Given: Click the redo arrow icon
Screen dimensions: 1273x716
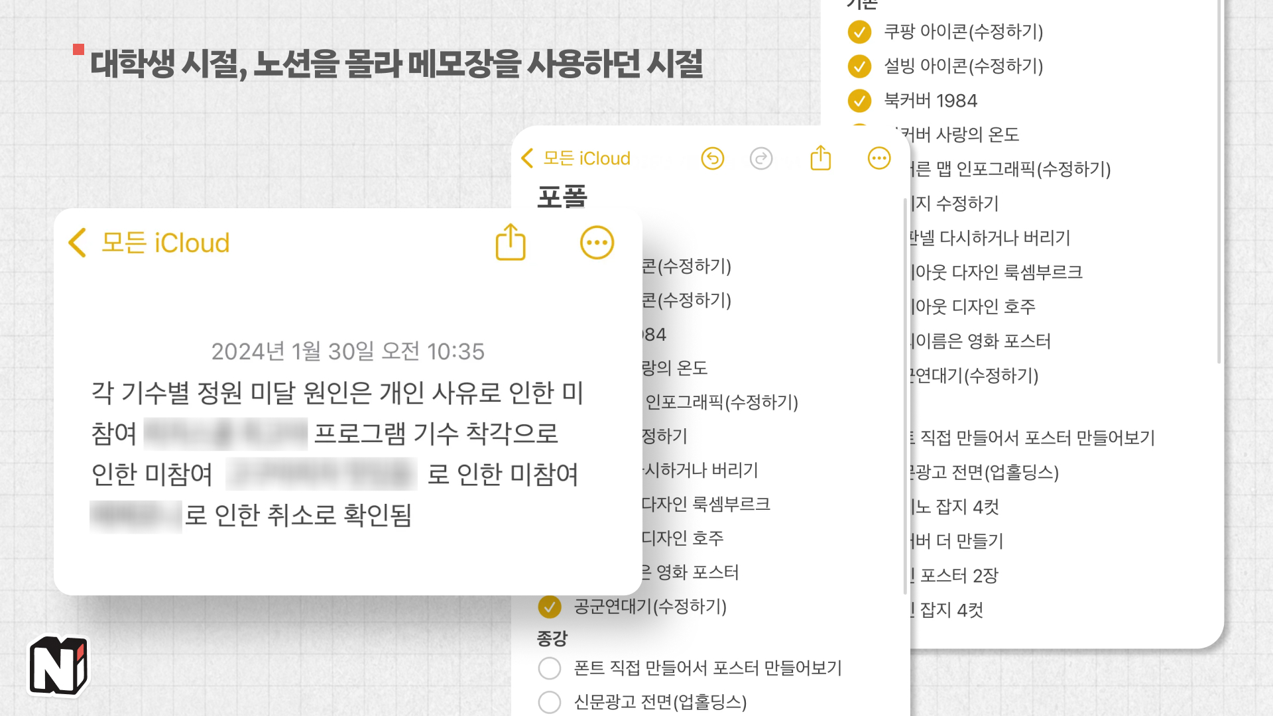Looking at the screenshot, I should (x=761, y=158).
